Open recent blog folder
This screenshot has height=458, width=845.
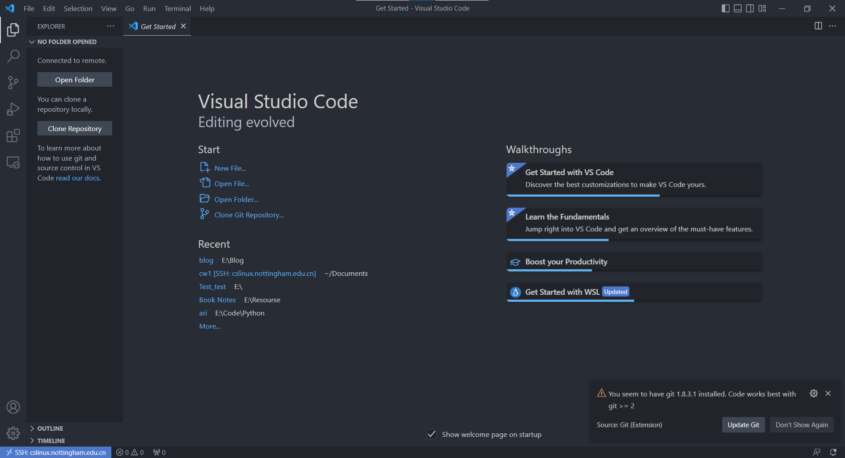pos(206,260)
